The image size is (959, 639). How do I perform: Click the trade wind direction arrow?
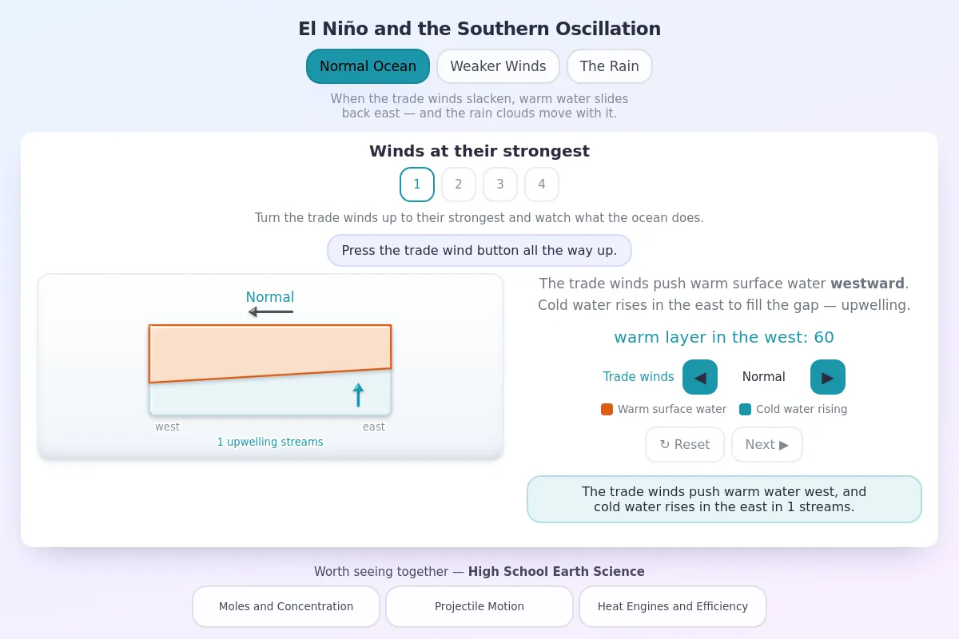point(270,312)
